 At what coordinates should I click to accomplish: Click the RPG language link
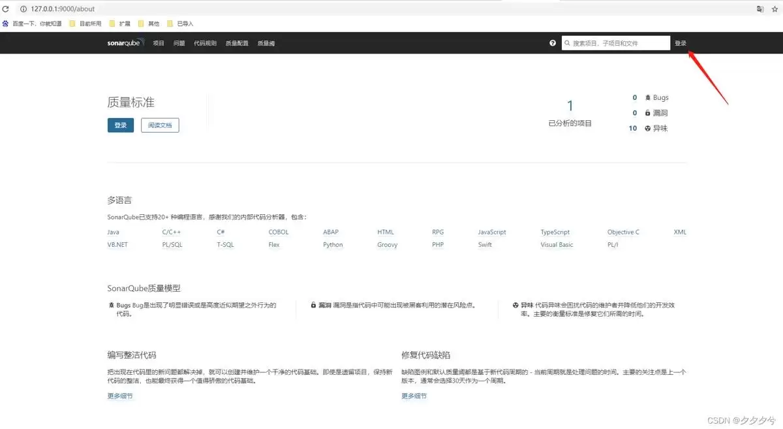[438, 232]
